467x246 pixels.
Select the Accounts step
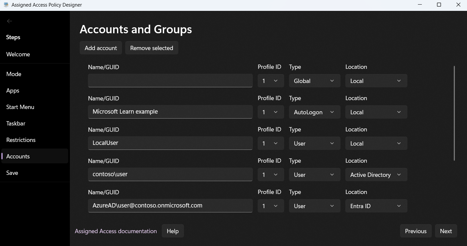35,156
